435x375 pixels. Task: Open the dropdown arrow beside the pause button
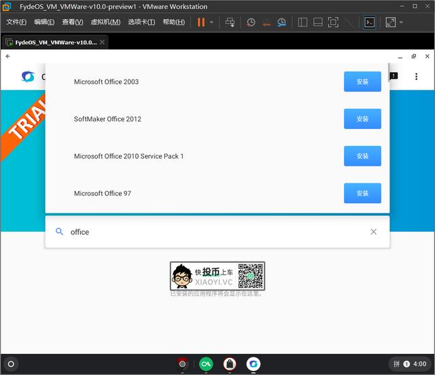point(211,22)
